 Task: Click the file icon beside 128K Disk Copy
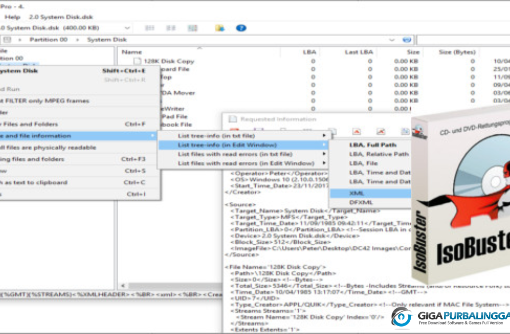point(138,61)
